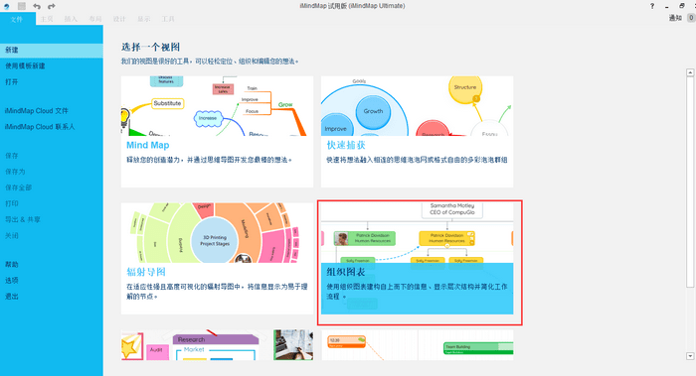Choose the highlighted 组织图表 view card
This screenshot has width=696, height=376.
tap(418, 259)
